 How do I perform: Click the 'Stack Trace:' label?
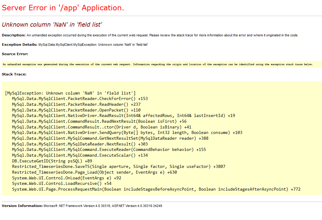[x=14, y=74]
